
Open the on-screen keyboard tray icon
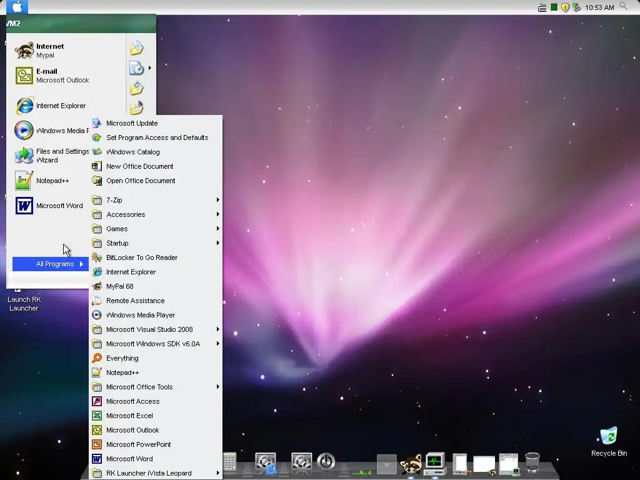(x=542, y=7)
